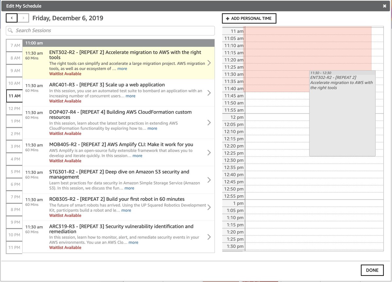This screenshot has height=282, width=392.
Task: Click ROB305-R2 Build your first robot title
Action: [117, 199]
